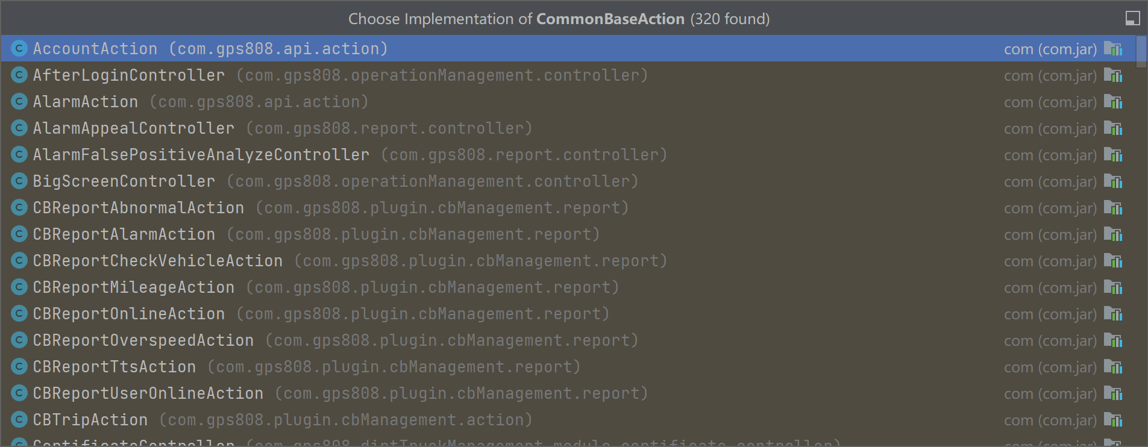Image resolution: width=1148 pixels, height=447 pixels.
Task: Open CBReportOnlineAction implementation
Action: [x=128, y=314]
